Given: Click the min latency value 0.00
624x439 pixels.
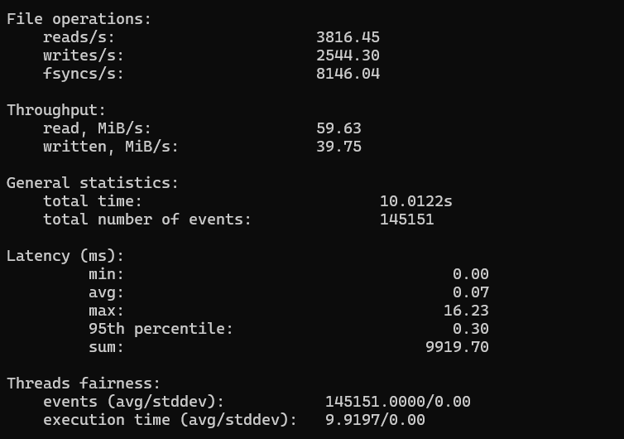Looking at the screenshot, I should pos(470,274).
